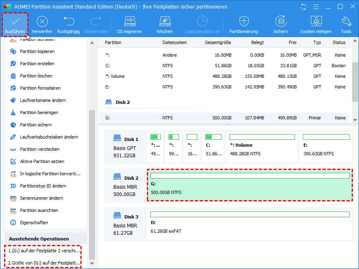
Task: Select D: 61.26GB exFAT block on Disk 3
Action: coord(250,224)
